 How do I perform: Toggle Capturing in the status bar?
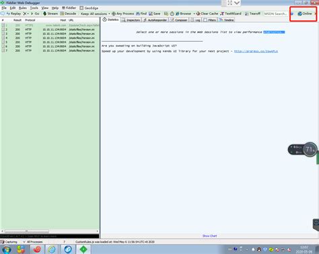tap(9, 242)
